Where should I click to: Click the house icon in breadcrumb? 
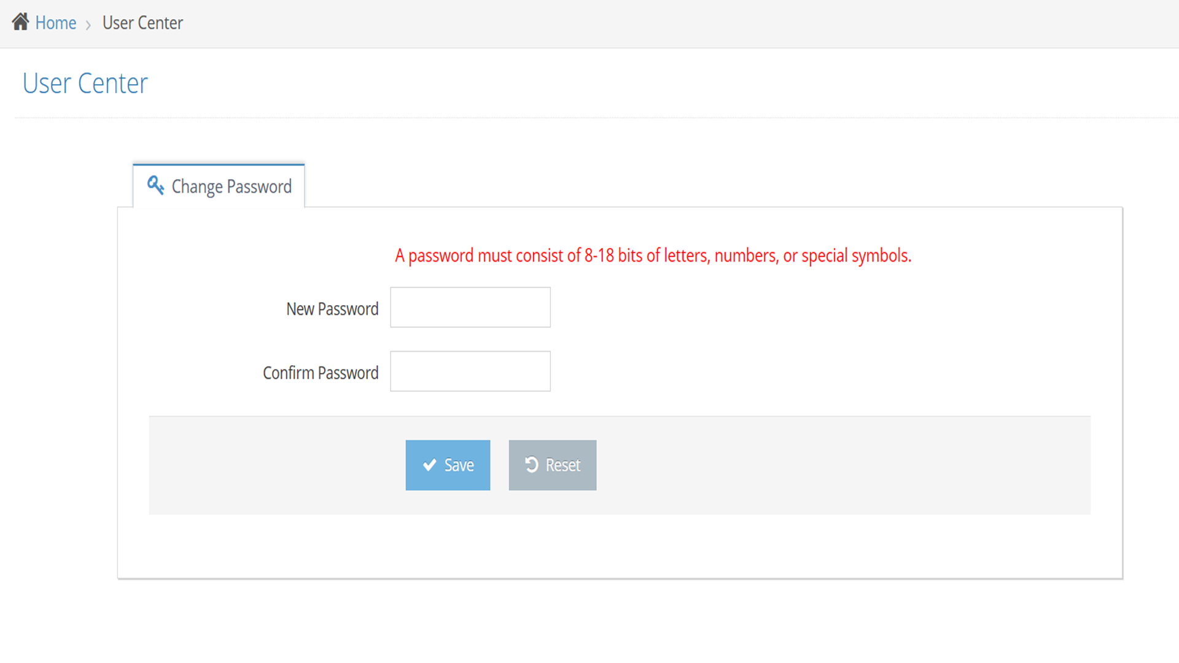point(20,22)
